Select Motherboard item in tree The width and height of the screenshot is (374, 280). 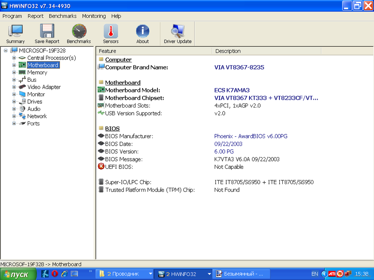click(43, 65)
